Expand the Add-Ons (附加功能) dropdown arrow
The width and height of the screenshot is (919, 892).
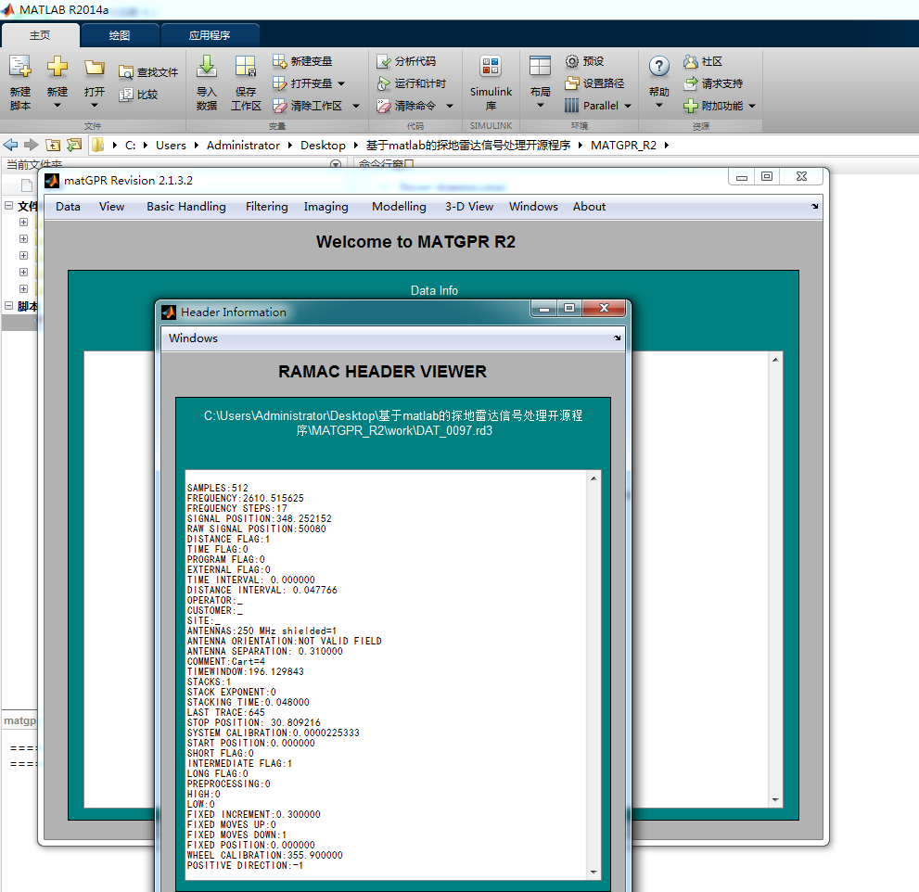752,106
